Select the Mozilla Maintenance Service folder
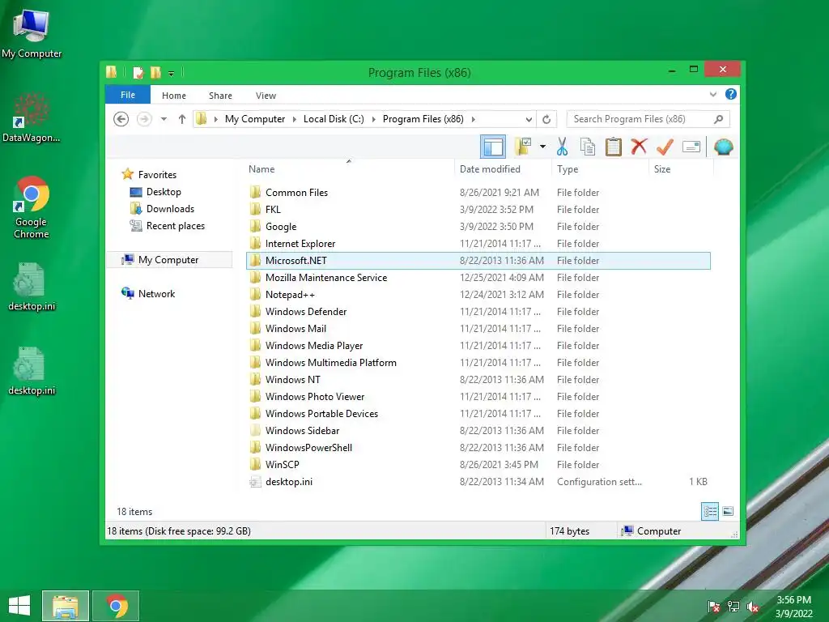This screenshot has height=622, width=829. 478,278
